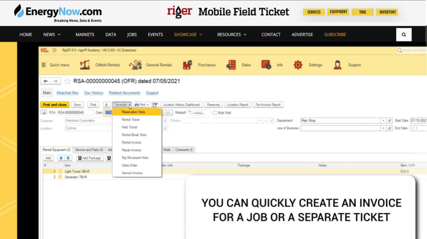The height and width of the screenshot is (239, 427).
Task: Click the Location History Dashboard button
Action: (x=181, y=105)
